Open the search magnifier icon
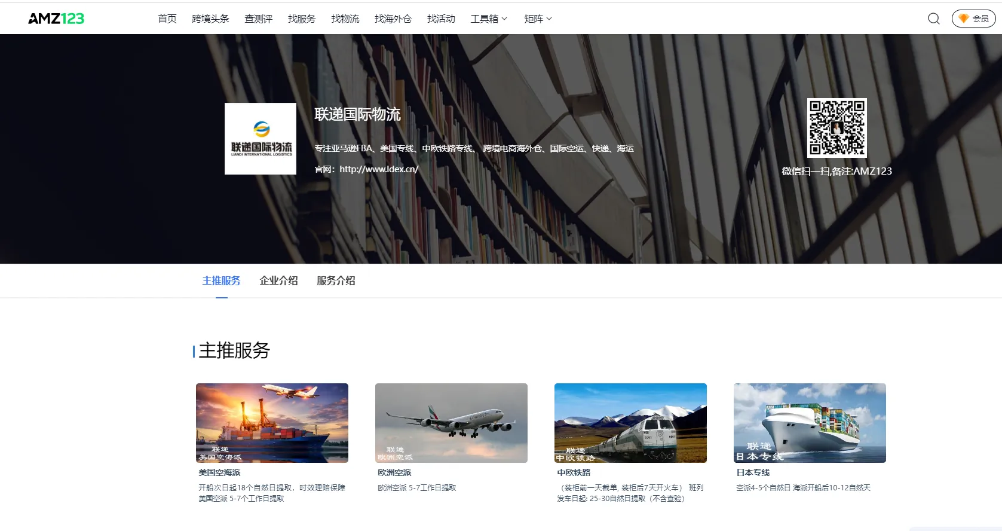The height and width of the screenshot is (531, 1002). pyautogui.click(x=933, y=19)
